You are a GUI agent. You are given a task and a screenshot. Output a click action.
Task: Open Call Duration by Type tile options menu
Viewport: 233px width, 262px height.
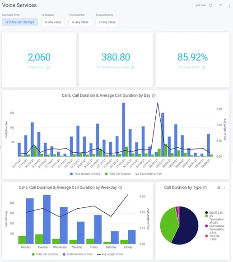[x=224, y=187]
